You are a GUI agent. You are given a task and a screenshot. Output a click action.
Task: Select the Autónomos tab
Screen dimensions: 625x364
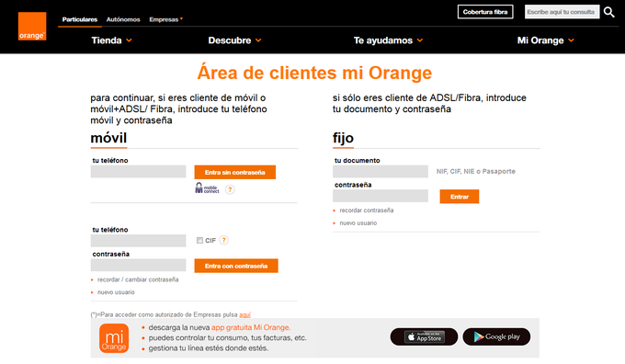point(123,19)
